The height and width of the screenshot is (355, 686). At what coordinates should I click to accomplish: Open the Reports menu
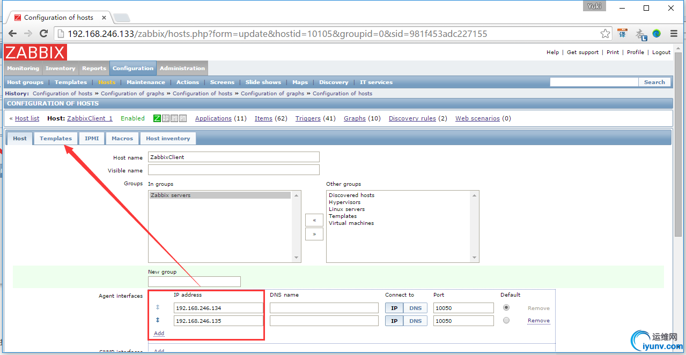[94, 68]
